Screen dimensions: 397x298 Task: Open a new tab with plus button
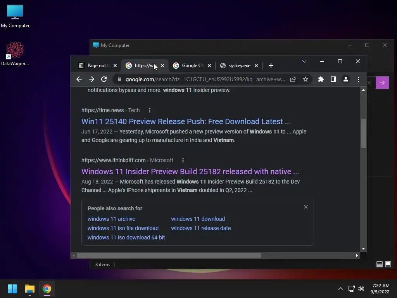(x=271, y=66)
